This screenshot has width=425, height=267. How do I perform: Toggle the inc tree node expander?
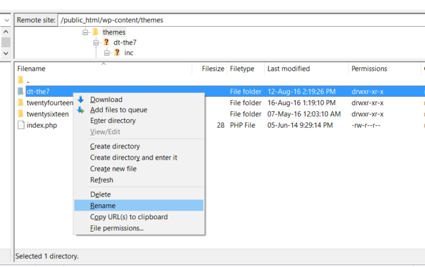(106, 53)
